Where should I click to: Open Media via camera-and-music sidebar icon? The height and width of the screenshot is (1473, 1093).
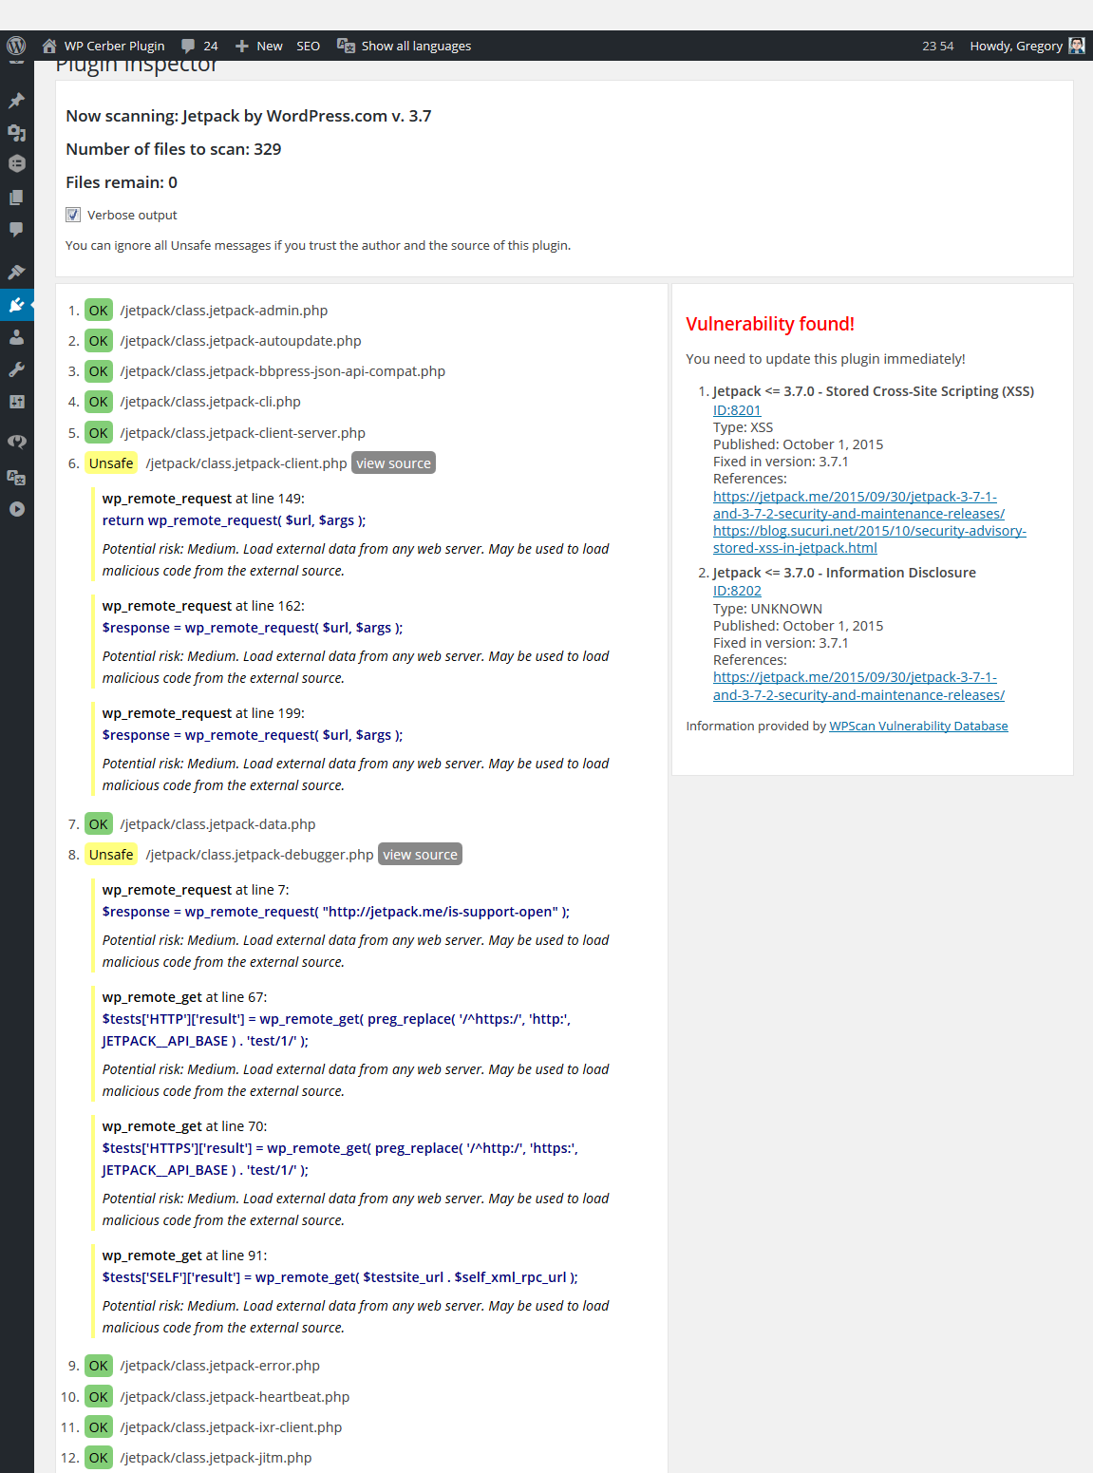click(16, 133)
